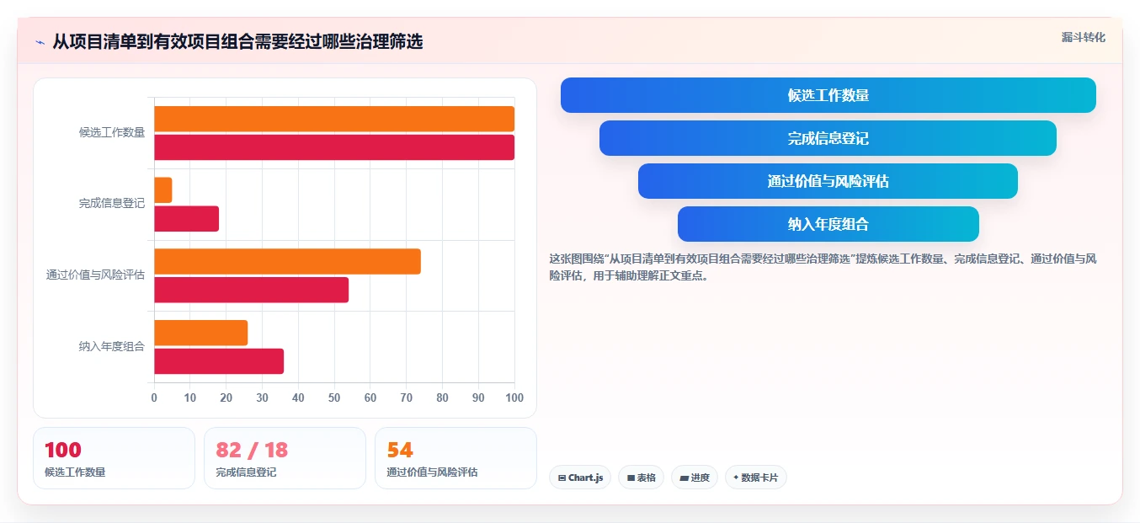Click the 候选工作数量 y-axis label
This screenshot has width=1140, height=523.
112,132
